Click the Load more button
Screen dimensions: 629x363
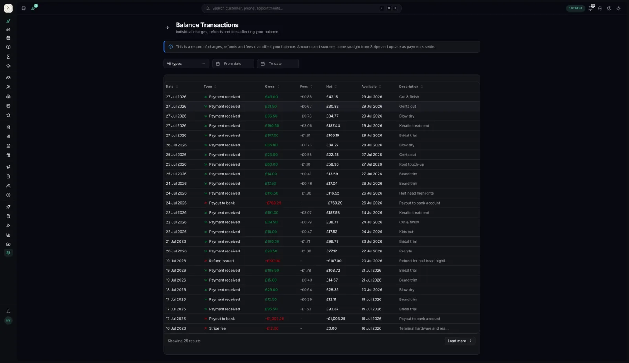pyautogui.click(x=460, y=341)
